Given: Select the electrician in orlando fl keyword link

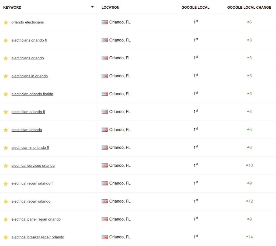Looking at the screenshot, I should click(x=30, y=148).
